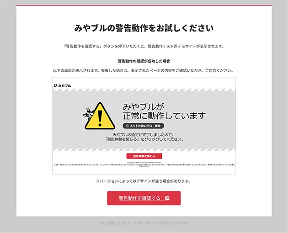
Task: Click the yellow warning triangle icon
Action: pos(100,116)
